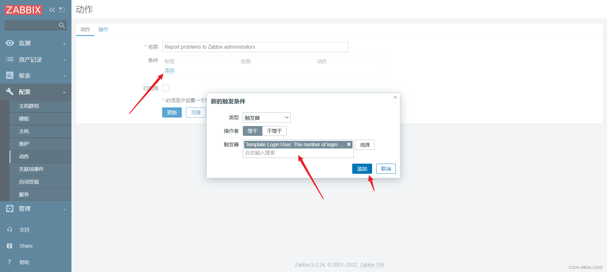Click the eye icon for 监测
607x272 pixels.
(x=10, y=43)
